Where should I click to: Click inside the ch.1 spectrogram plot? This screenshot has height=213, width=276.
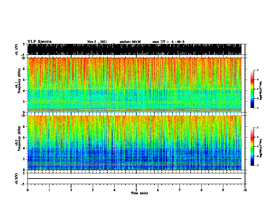pos(135,85)
